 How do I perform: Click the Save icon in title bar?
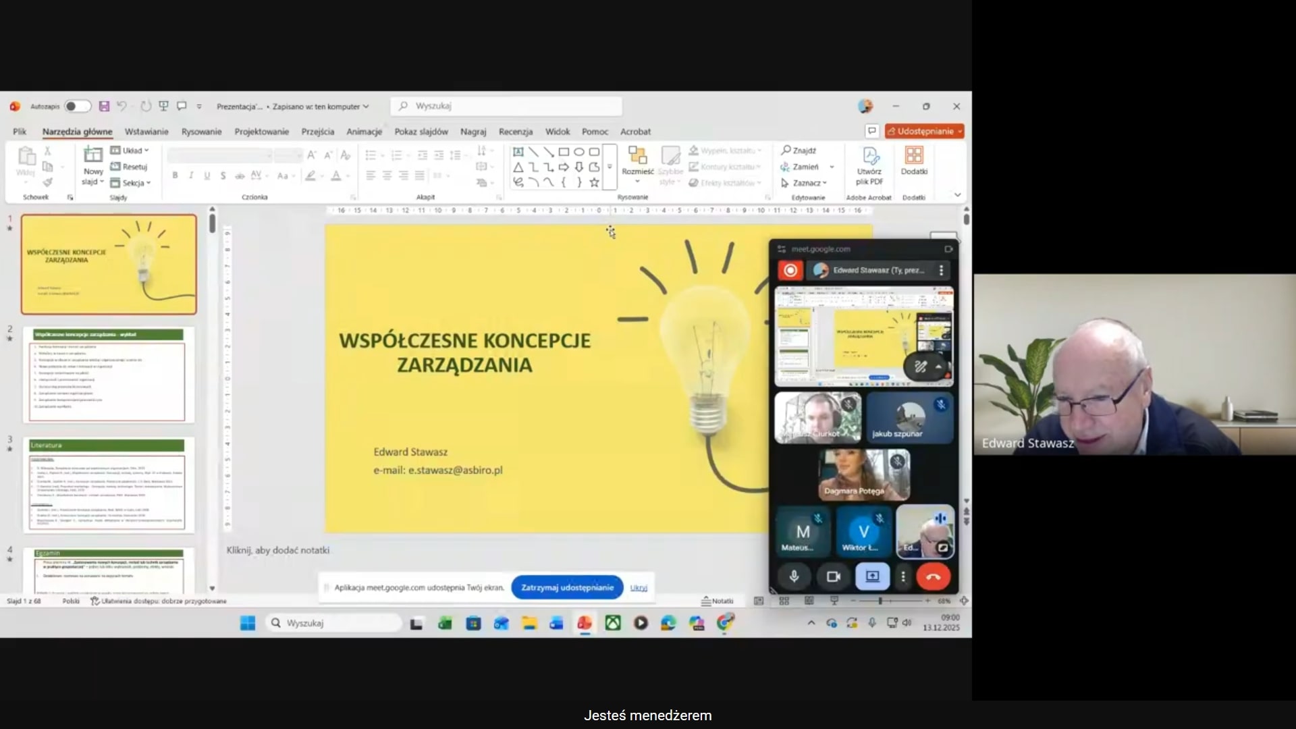(104, 107)
